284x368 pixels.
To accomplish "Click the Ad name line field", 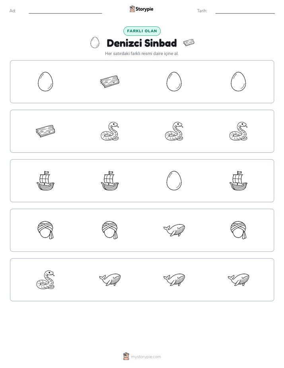I will coord(65,11).
